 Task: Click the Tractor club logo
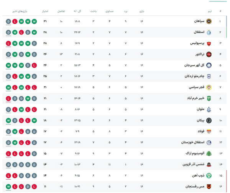(x=209, y=54)
